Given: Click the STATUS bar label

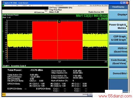Looking at the screenshot, I should [85, 94].
